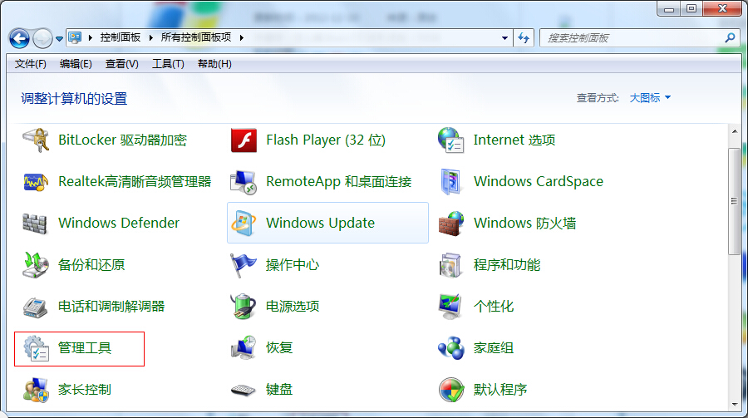Launch Realtek高清晰音频管理器 icon
748x418 pixels.
36,182
